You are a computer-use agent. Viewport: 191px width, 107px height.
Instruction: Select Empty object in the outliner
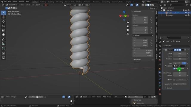point(170,15)
